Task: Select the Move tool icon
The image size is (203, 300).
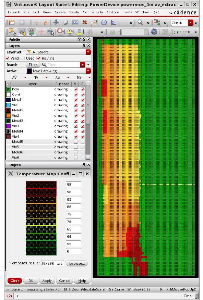Action: pyautogui.click(x=56, y=23)
